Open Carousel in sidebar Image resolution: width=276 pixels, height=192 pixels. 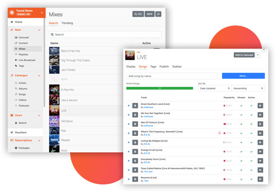pyautogui.click(x=24, y=37)
